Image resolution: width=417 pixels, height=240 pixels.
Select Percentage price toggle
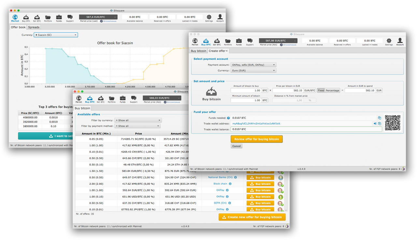[332, 91]
